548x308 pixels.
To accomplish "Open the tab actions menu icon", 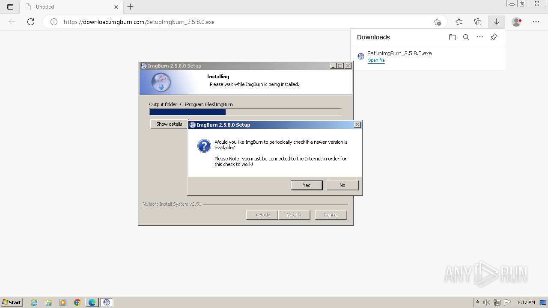I will pos(10,7).
